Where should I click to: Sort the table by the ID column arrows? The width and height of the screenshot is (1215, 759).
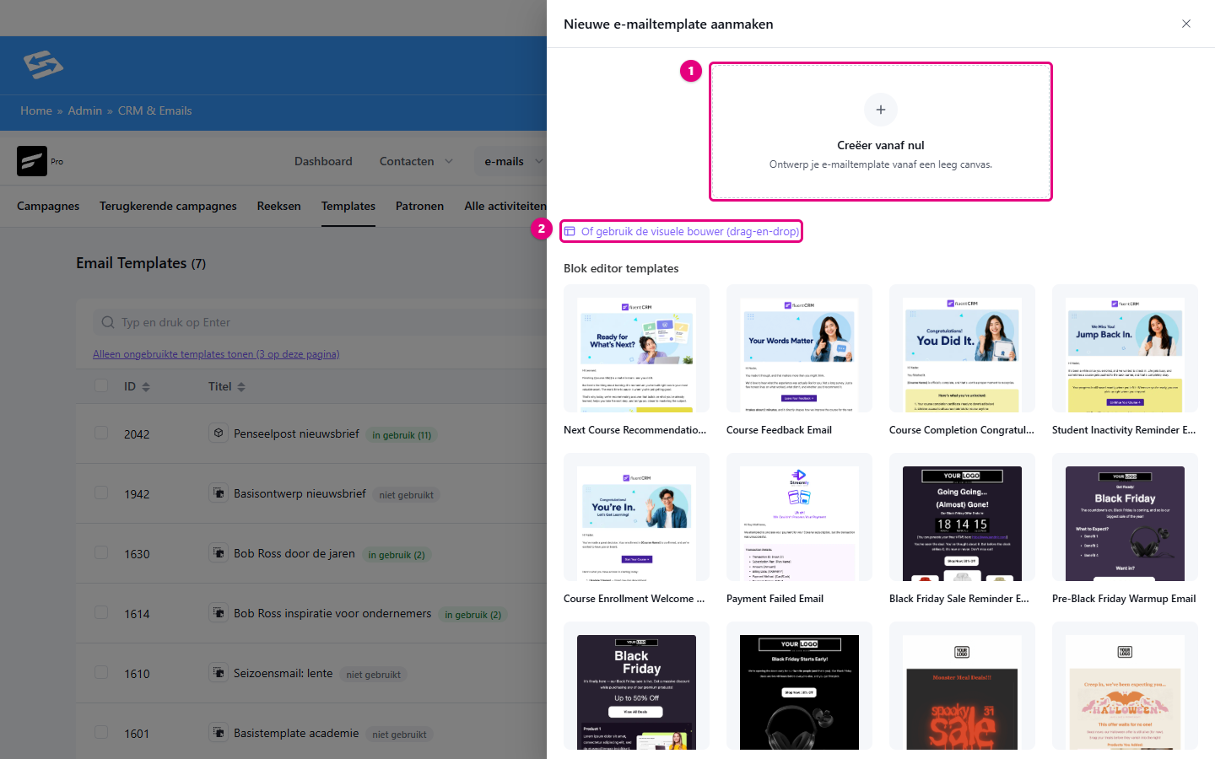point(146,387)
